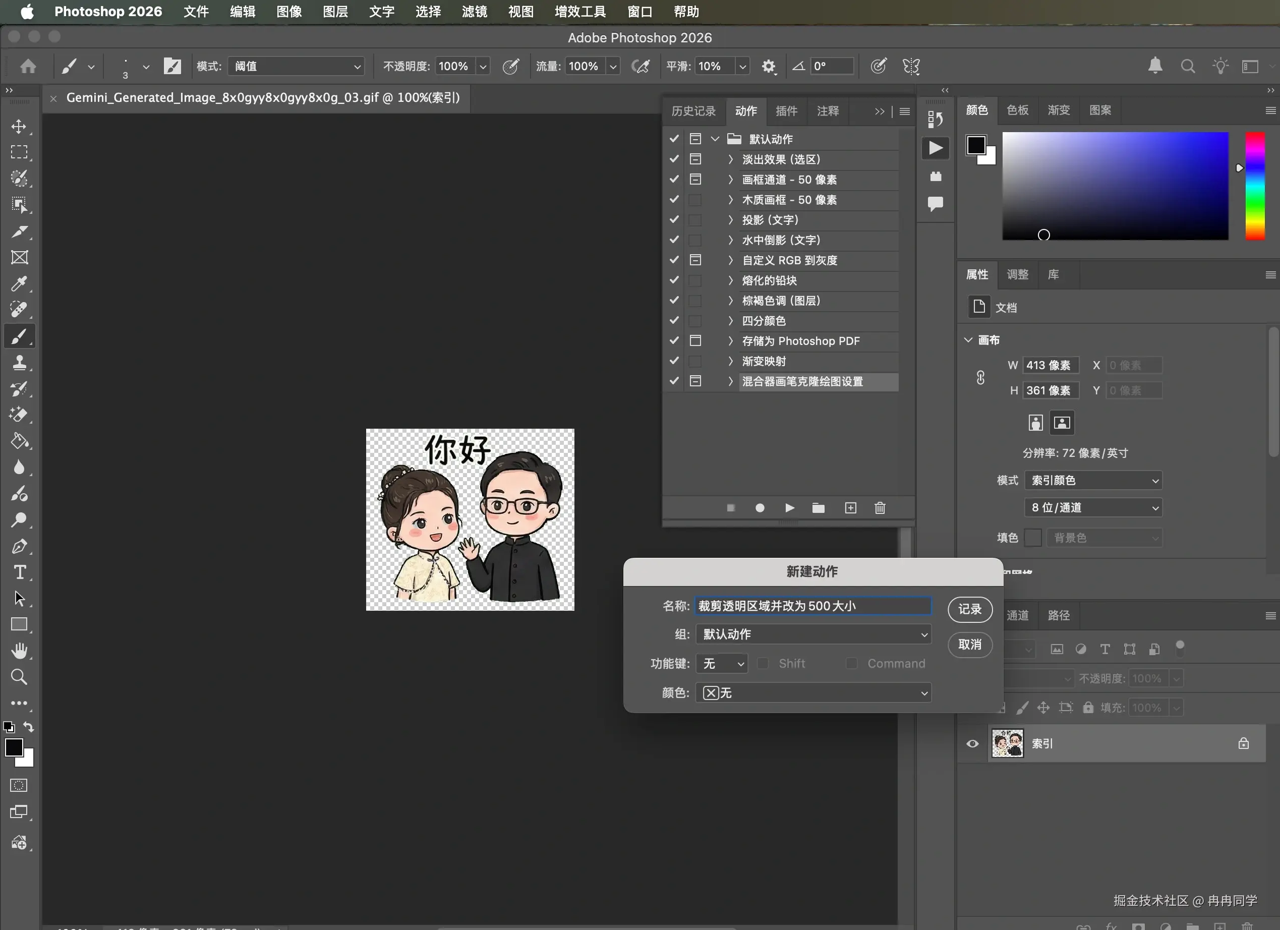The width and height of the screenshot is (1280, 930).
Task: Expand the 渐变映射 action
Action: click(x=730, y=361)
